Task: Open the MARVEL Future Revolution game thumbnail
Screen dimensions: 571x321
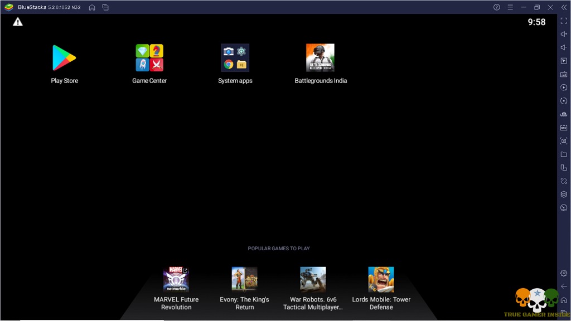Action: [176, 279]
